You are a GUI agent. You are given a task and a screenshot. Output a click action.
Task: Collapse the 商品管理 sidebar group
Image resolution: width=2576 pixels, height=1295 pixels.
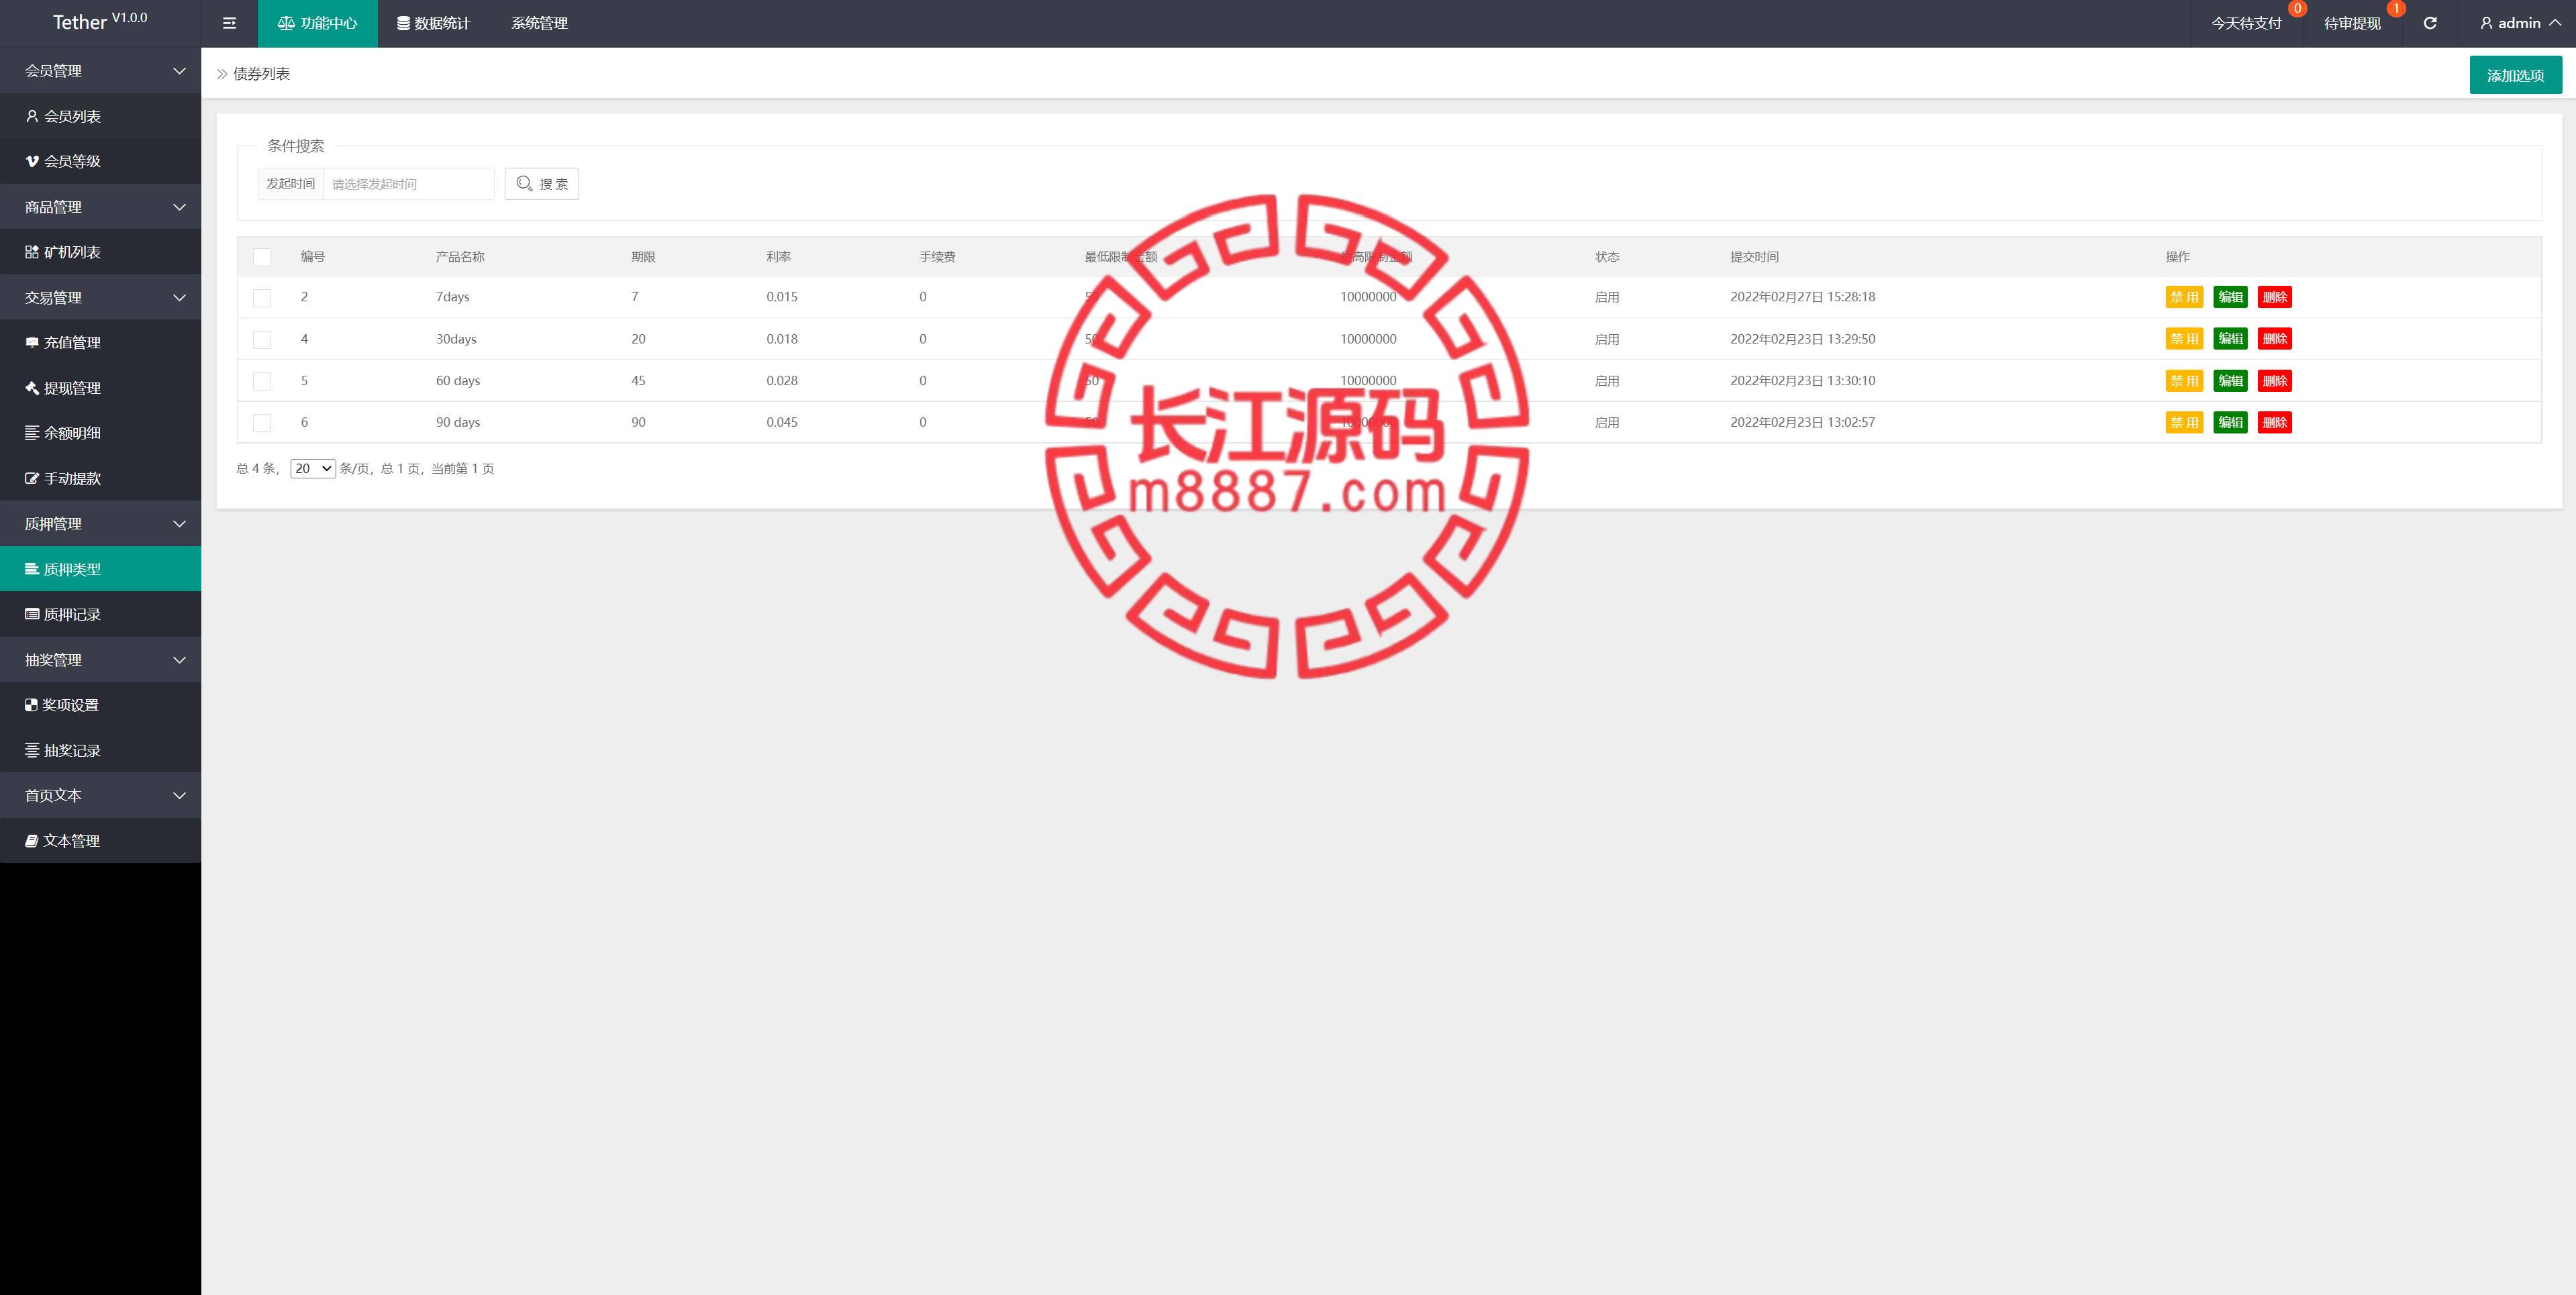(x=100, y=207)
